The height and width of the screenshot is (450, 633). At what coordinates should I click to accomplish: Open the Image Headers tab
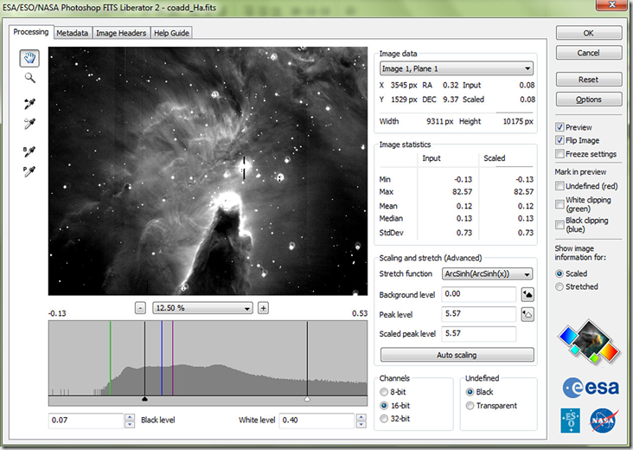[121, 33]
